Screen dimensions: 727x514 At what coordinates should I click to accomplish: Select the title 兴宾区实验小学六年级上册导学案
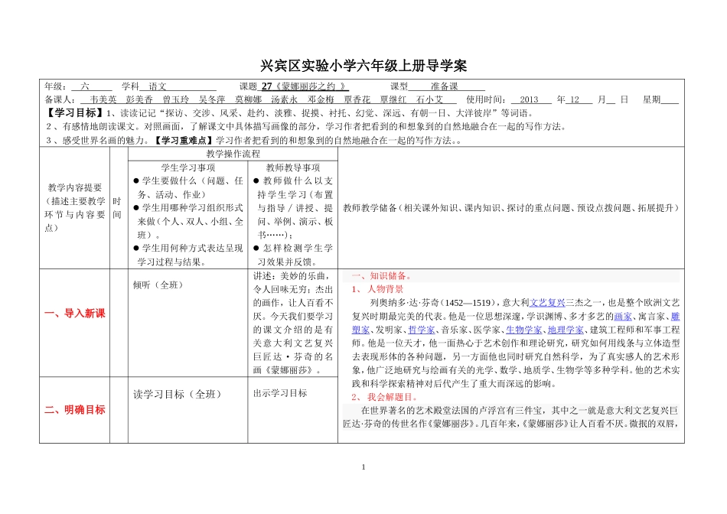coord(363,66)
